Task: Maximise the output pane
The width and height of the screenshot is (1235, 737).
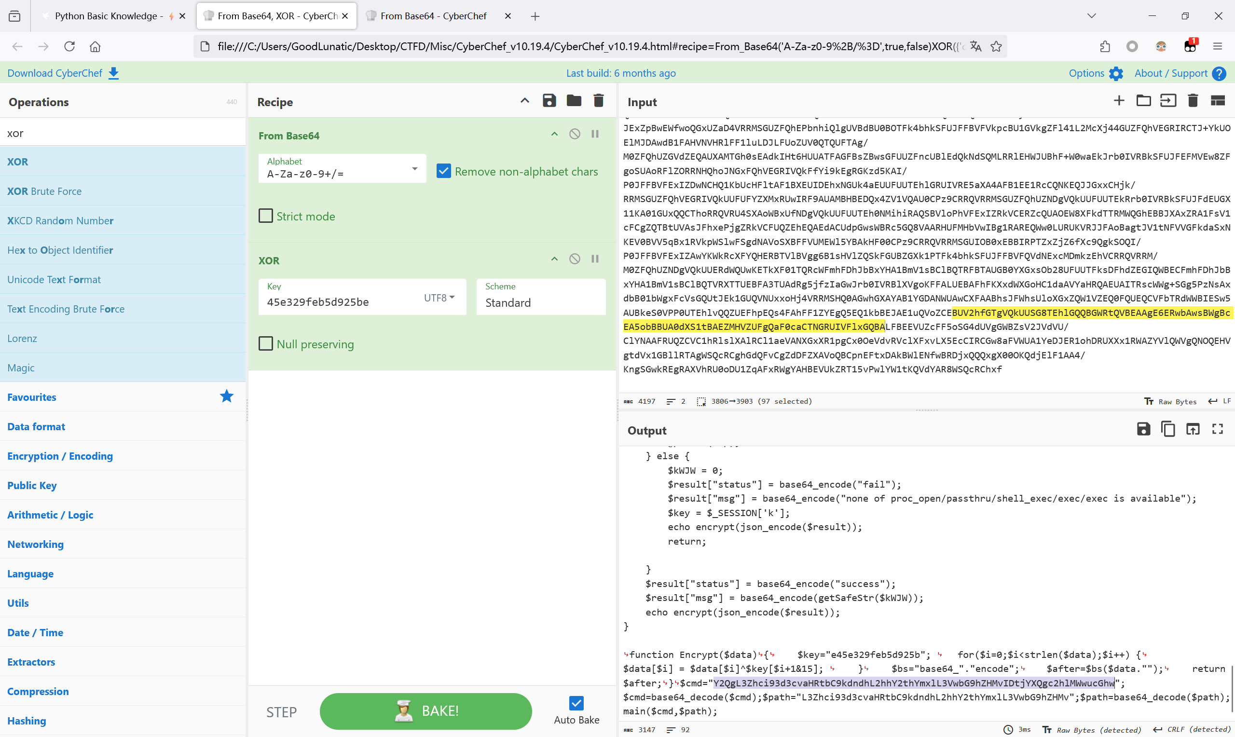Action: click(1218, 429)
